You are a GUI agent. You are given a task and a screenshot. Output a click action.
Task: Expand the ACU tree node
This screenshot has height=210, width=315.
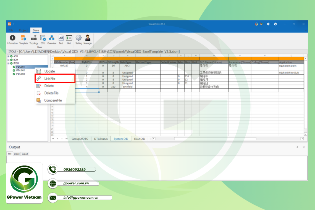tap(9, 56)
